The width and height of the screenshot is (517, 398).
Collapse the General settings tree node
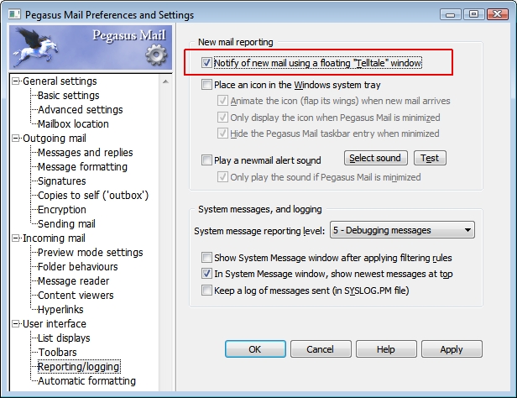16,81
